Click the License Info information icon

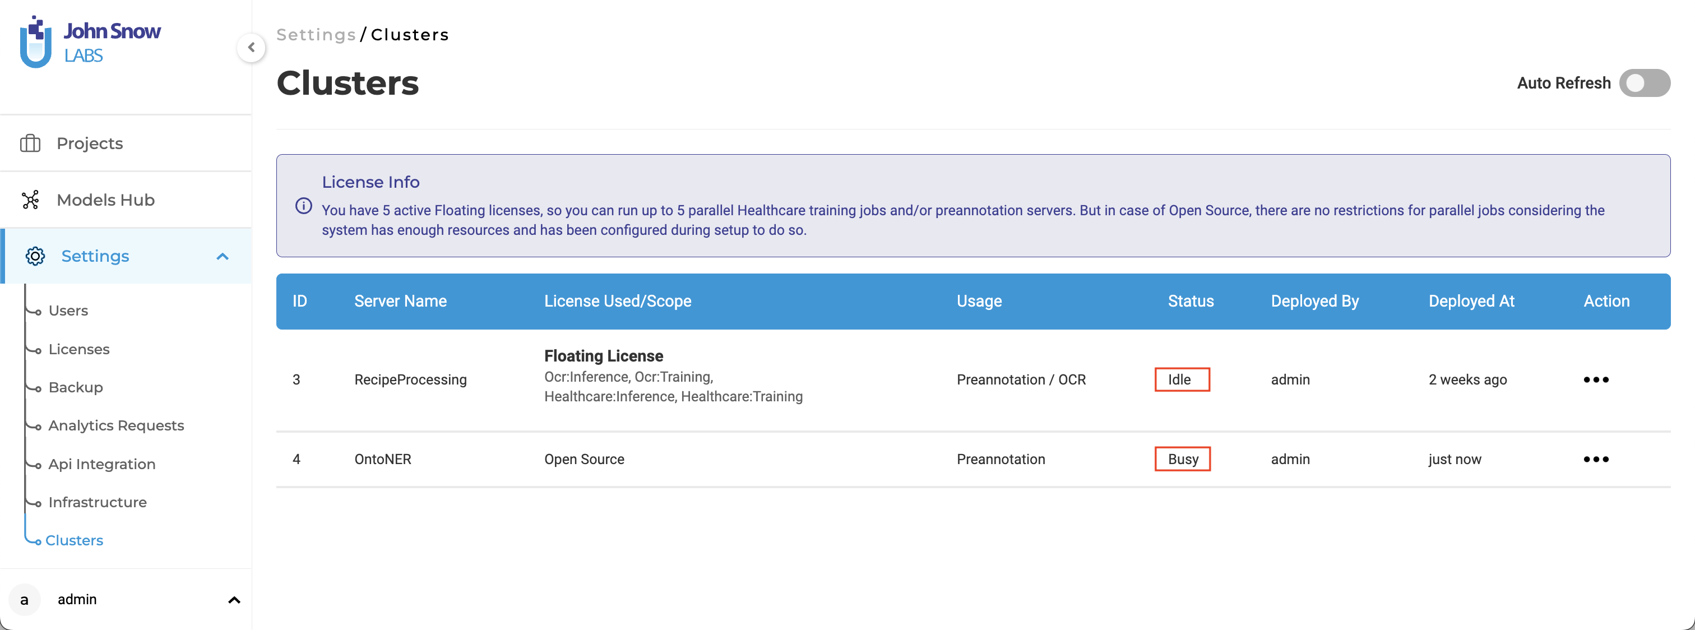pos(303,206)
